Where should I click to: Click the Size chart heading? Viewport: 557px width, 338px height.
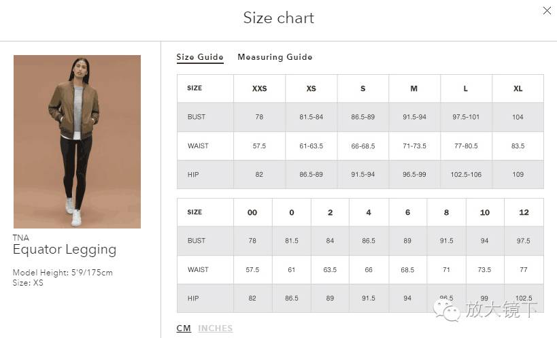click(279, 18)
